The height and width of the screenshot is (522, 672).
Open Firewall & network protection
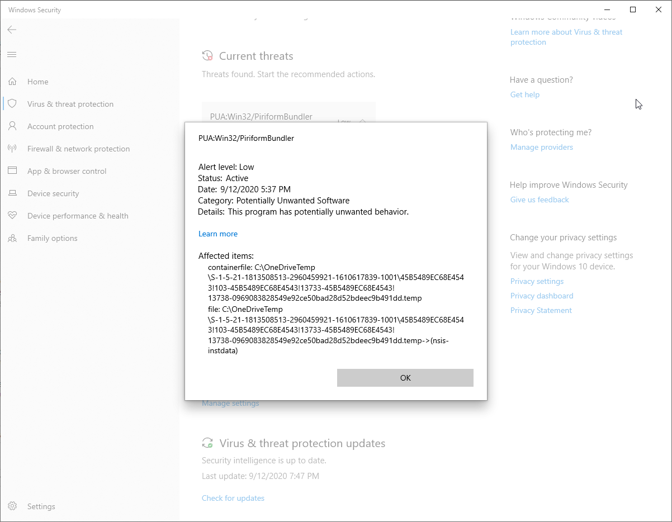(78, 149)
